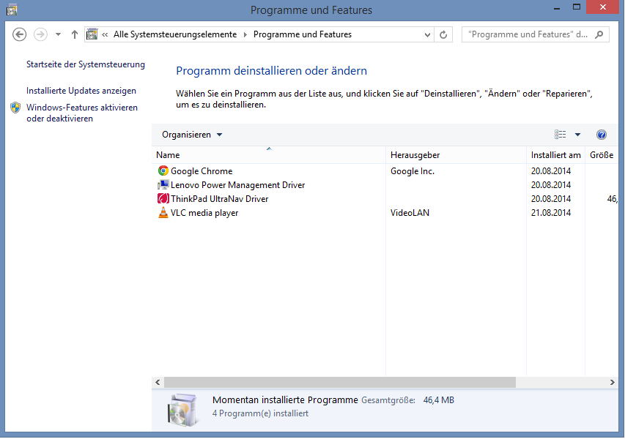Expand breadcrumb arrow after Alle Systemsteuerungselemente
Screen dimensions: 625x439
click(245, 34)
